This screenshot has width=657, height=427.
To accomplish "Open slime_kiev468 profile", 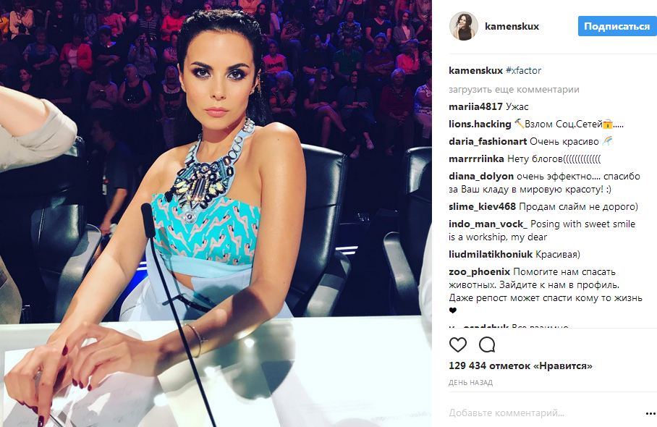I will click(x=483, y=206).
